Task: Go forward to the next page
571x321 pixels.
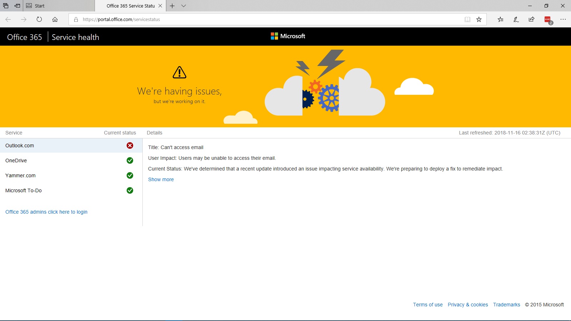Action: pyautogui.click(x=24, y=19)
